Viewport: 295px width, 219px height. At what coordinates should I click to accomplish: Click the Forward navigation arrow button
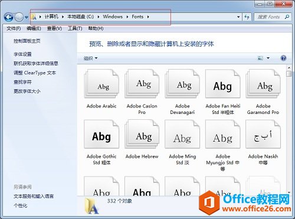click(x=19, y=17)
